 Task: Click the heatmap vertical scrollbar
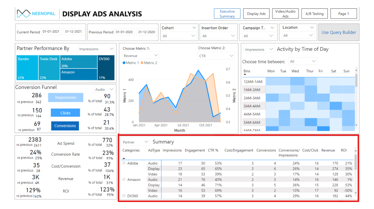(356, 80)
